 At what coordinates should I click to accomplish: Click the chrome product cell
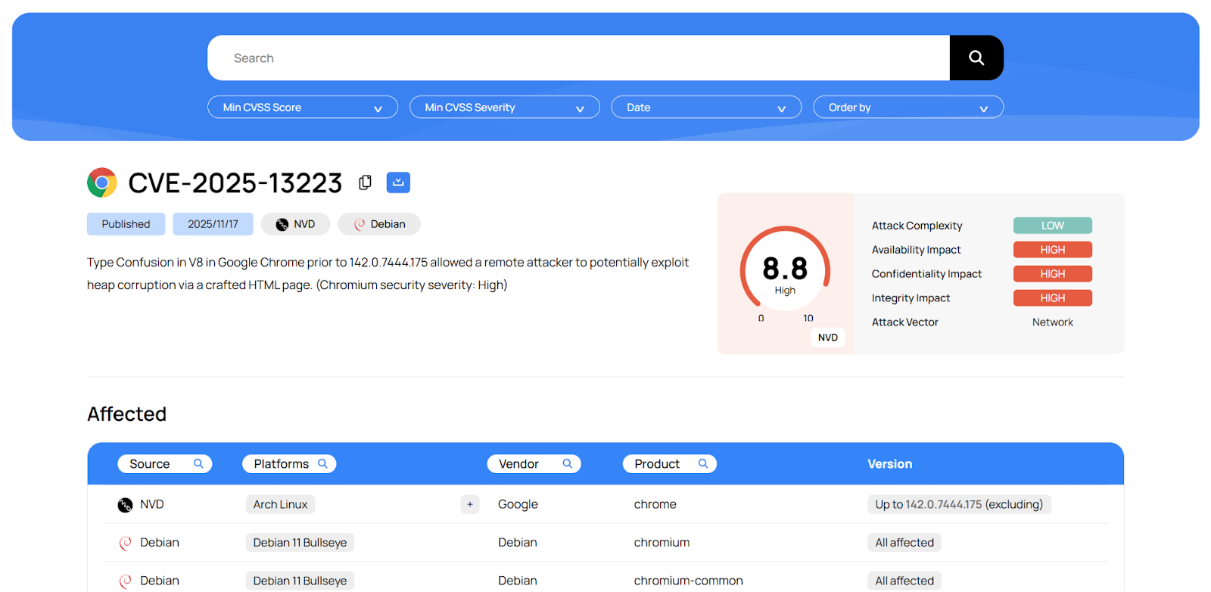coord(655,504)
